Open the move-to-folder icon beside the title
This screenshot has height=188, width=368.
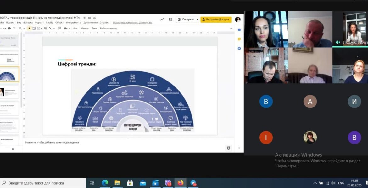[89, 18]
